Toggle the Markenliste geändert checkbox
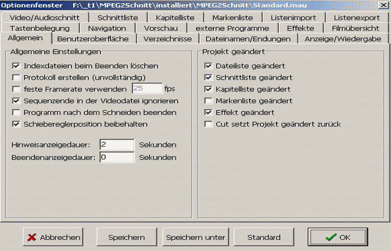Image resolution: width=391 pixels, height=251 pixels. click(x=209, y=101)
